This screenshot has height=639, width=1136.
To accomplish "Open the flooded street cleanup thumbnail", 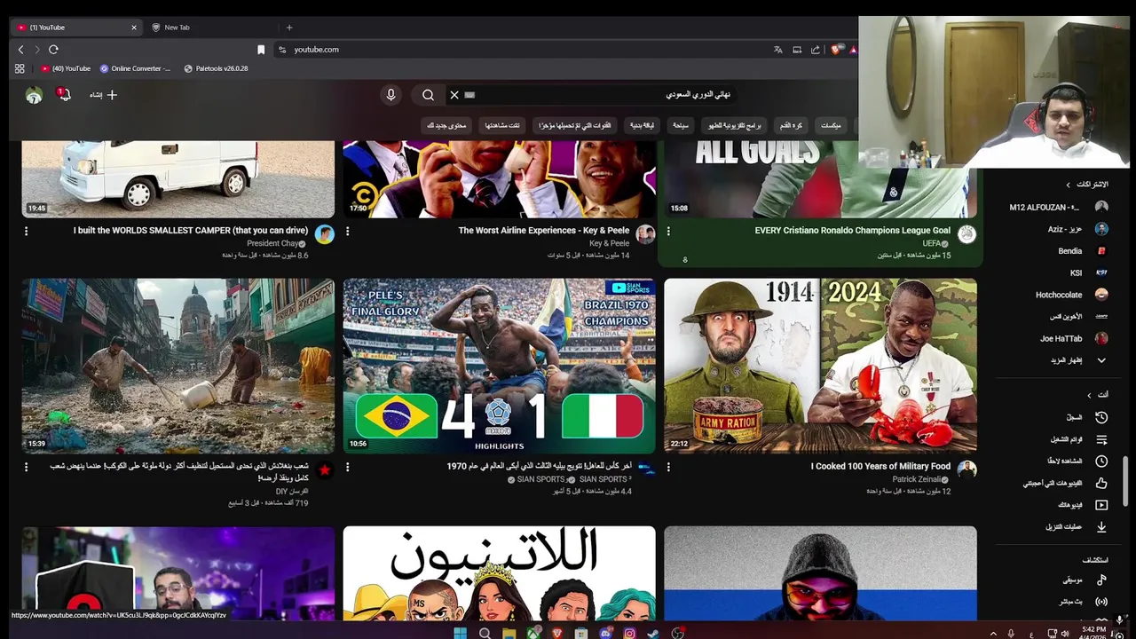I will (178, 366).
